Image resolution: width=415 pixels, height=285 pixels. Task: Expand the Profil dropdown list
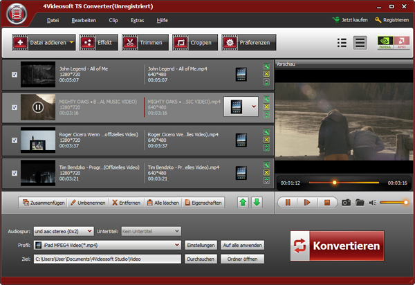point(178,245)
